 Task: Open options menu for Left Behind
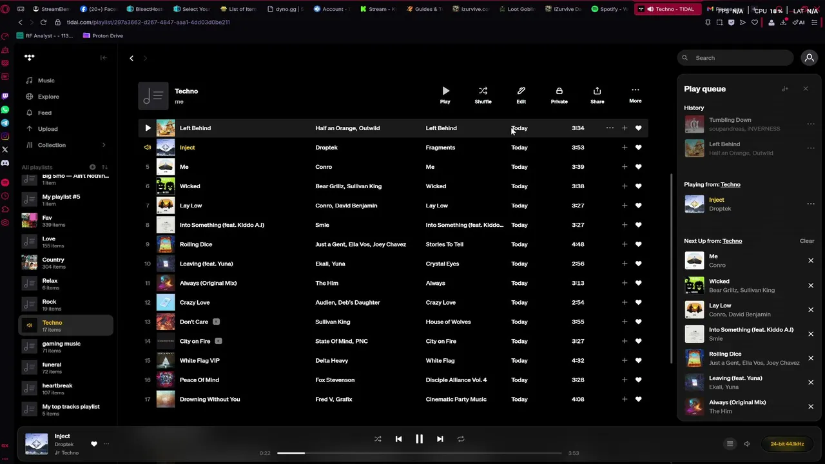[610, 128]
